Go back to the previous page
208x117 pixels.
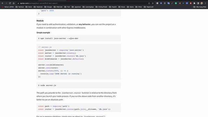pos(3,3)
